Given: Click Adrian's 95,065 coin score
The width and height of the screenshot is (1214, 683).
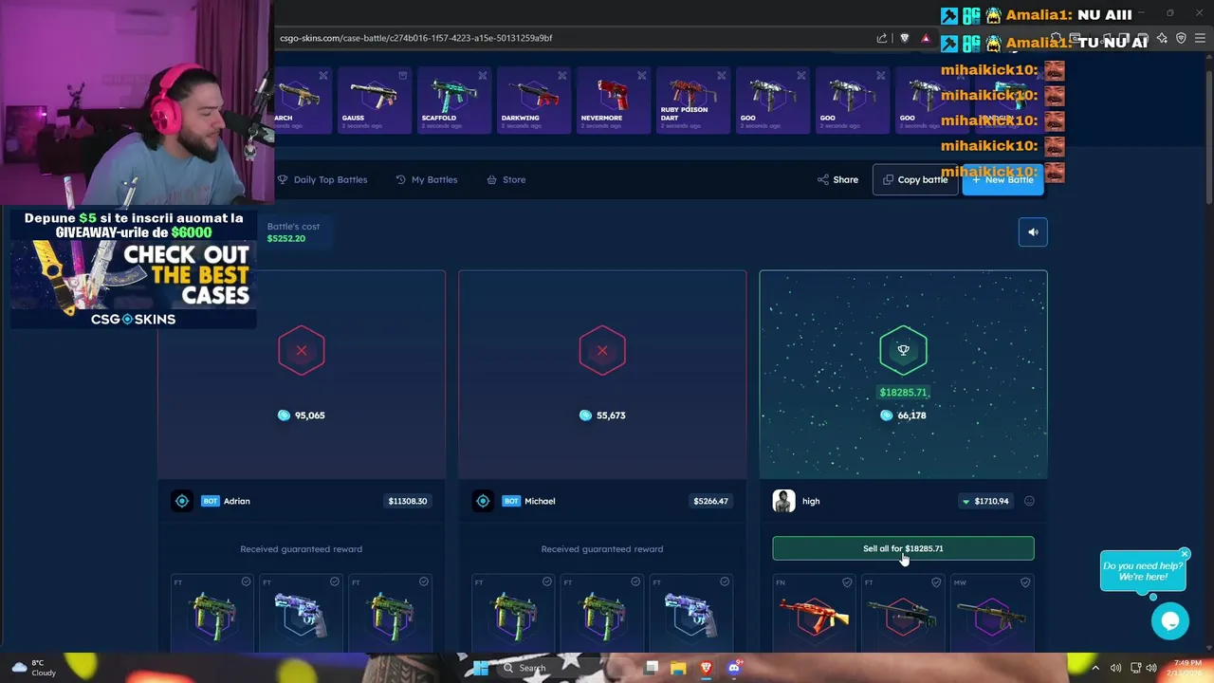Looking at the screenshot, I should click(302, 415).
